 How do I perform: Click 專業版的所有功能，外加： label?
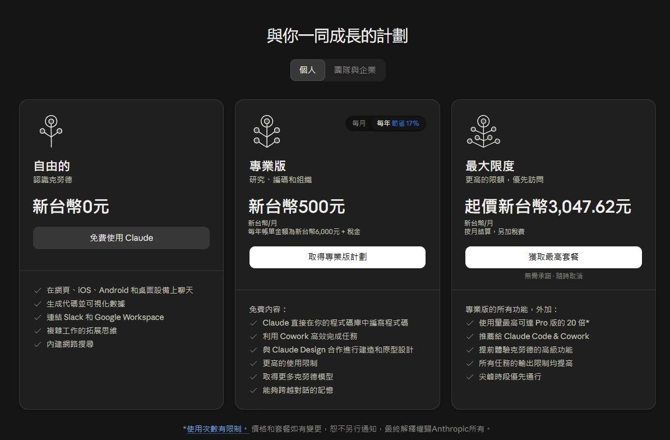(512, 309)
